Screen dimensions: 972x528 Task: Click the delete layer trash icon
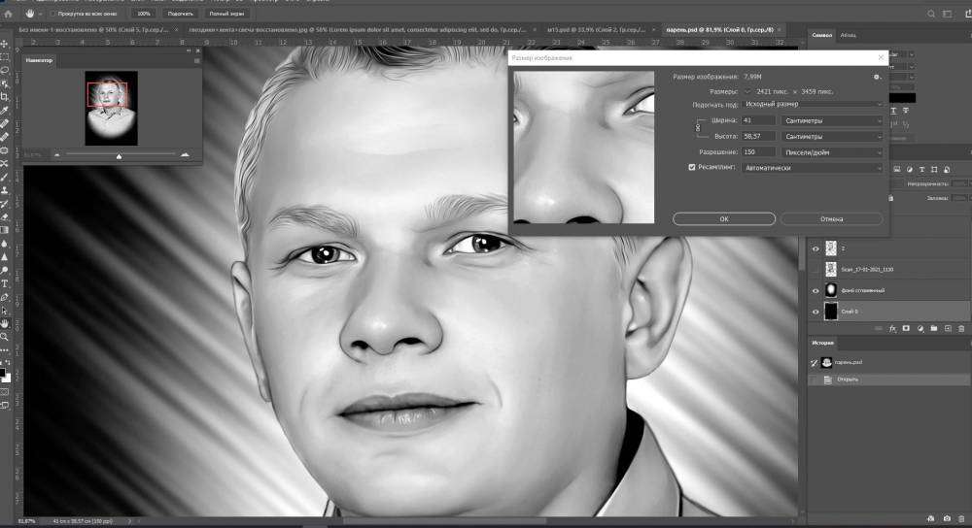click(x=961, y=329)
